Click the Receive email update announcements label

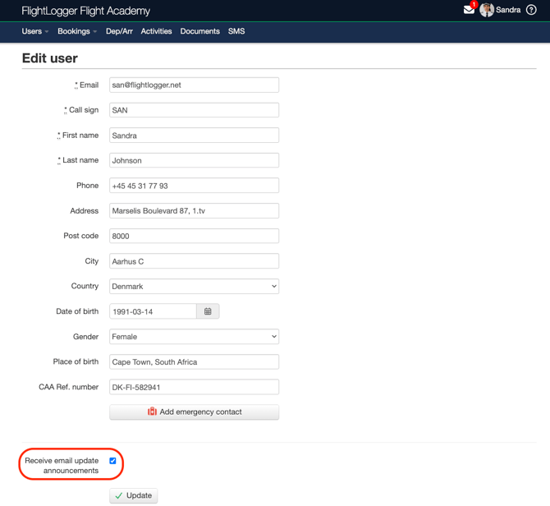(x=62, y=465)
